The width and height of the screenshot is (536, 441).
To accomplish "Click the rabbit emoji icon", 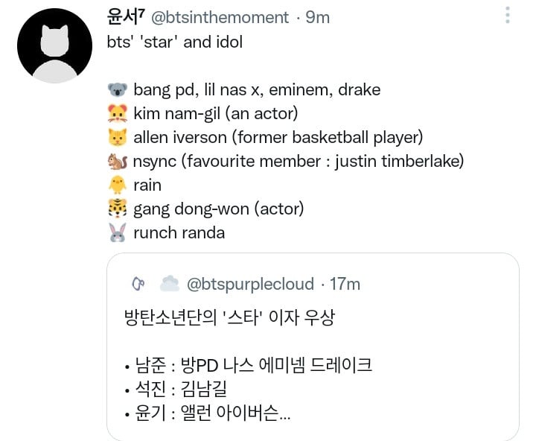I will (x=118, y=232).
